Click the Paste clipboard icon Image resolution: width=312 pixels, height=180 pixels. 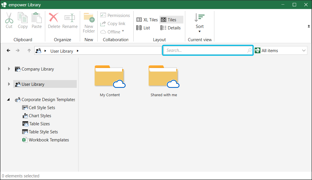(37, 18)
